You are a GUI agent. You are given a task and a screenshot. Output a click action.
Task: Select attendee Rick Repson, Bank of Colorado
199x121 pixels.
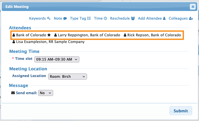click(154, 35)
